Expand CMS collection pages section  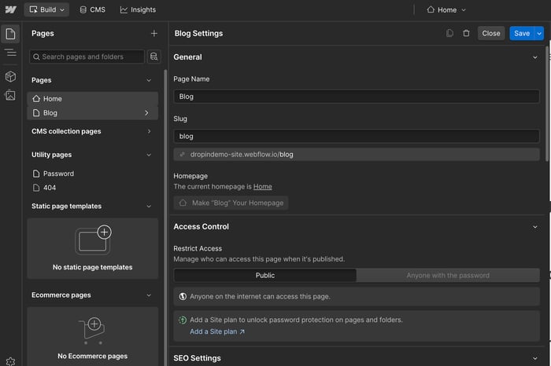coord(149,131)
